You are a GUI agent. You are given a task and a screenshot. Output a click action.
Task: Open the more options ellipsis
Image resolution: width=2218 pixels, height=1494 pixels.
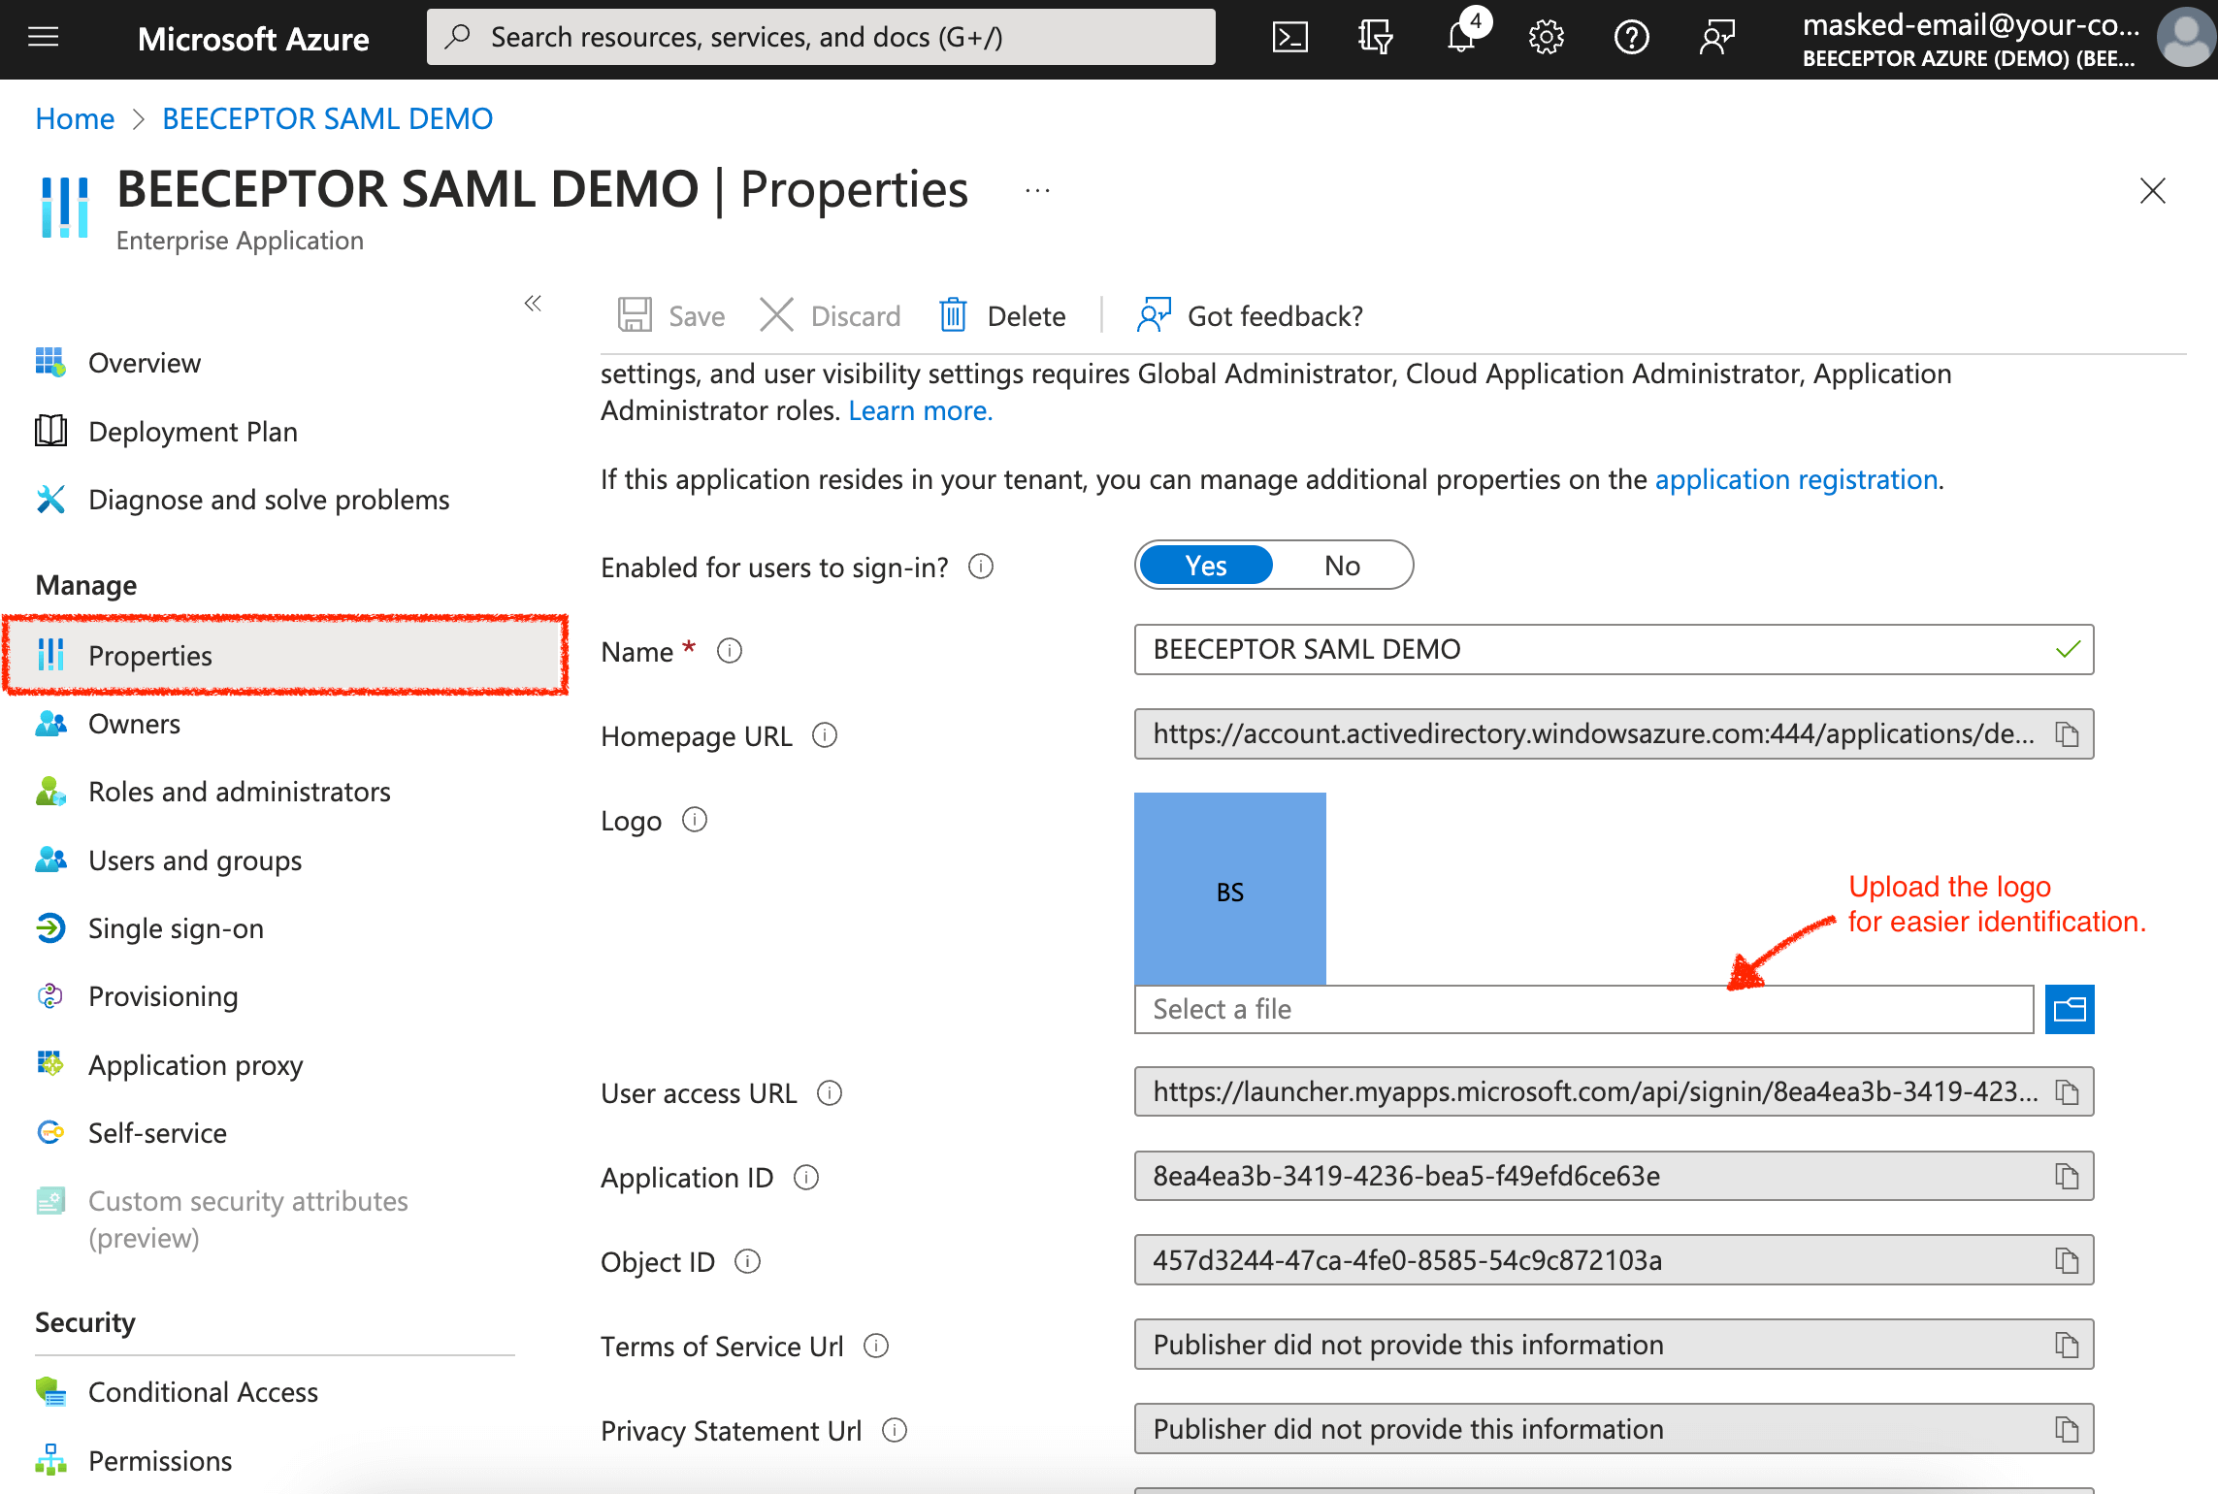point(1037,191)
